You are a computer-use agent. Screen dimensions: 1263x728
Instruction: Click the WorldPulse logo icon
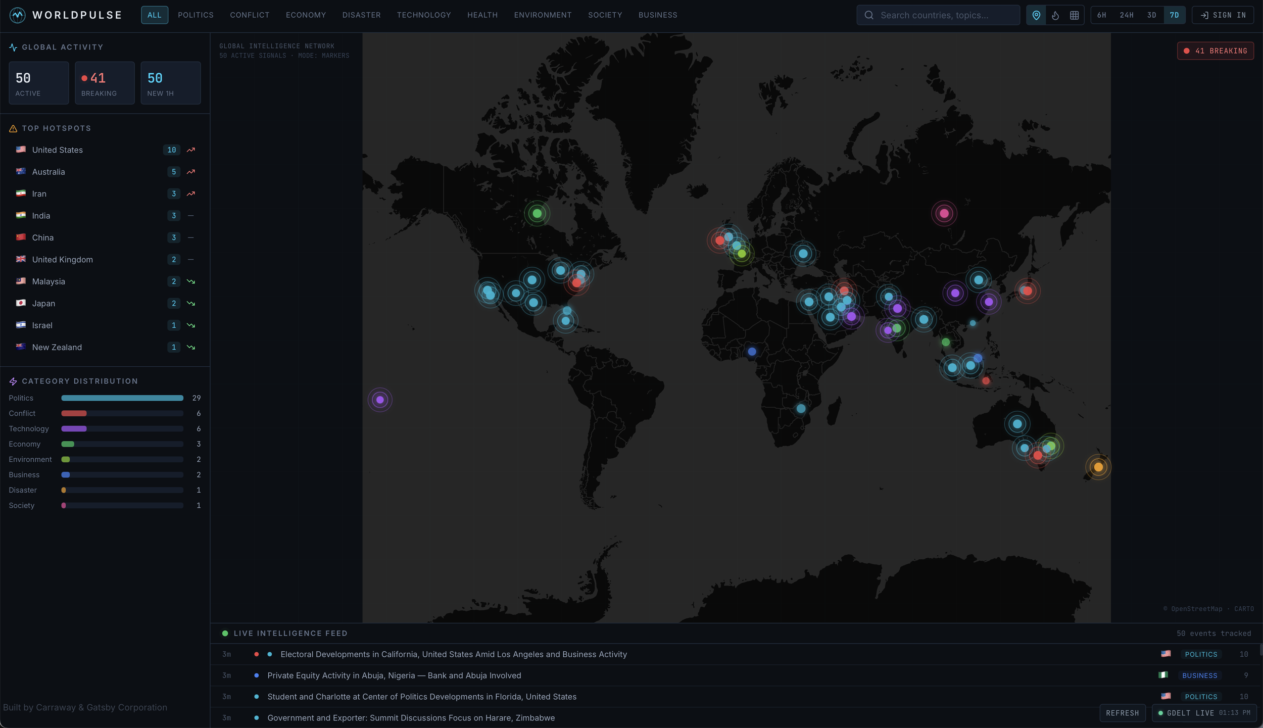(18, 15)
